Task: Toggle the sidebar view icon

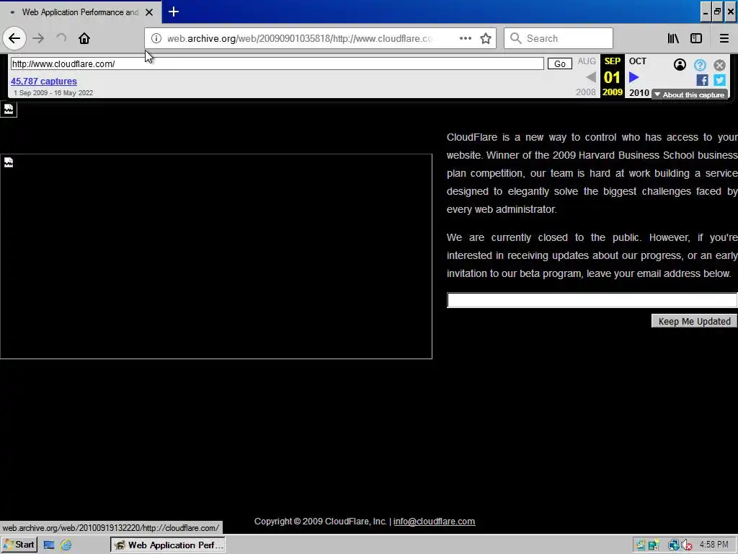Action: (x=696, y=38)
